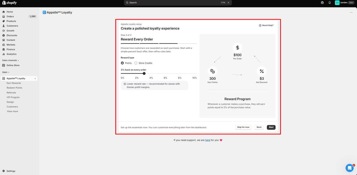Open the Home icon in sidebar
357x175 pixels.
[4, 12]
